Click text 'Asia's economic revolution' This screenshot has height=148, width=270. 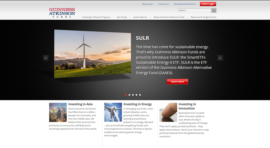coord(82,109)
